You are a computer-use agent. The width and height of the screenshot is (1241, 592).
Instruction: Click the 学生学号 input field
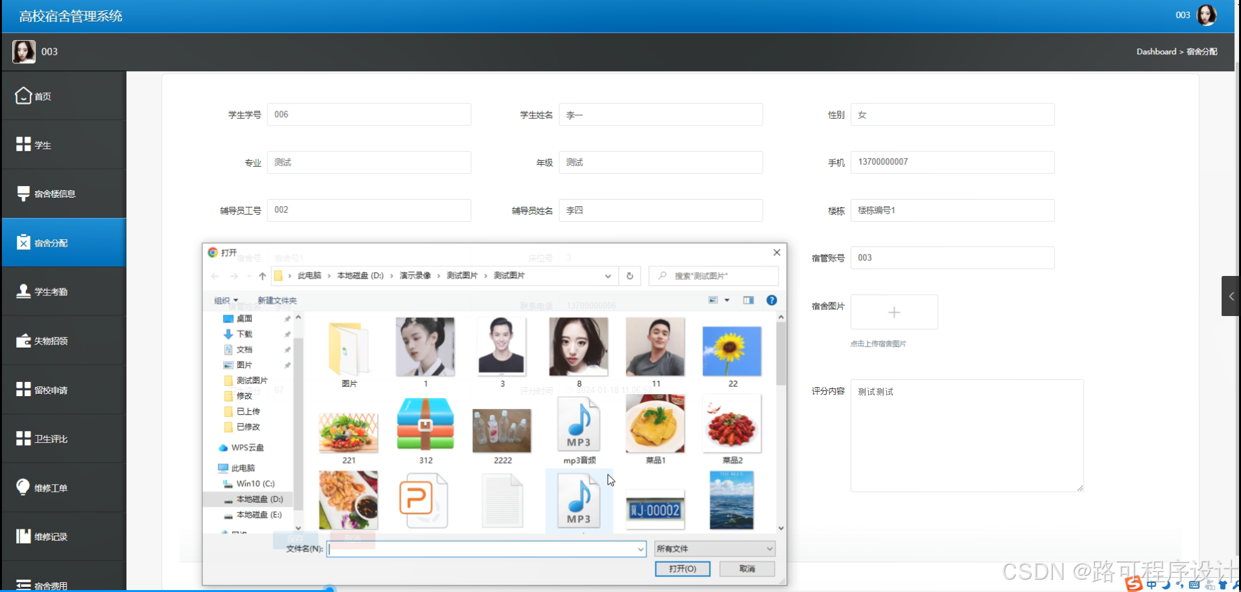pyautogui.click(x=369, y=114)
